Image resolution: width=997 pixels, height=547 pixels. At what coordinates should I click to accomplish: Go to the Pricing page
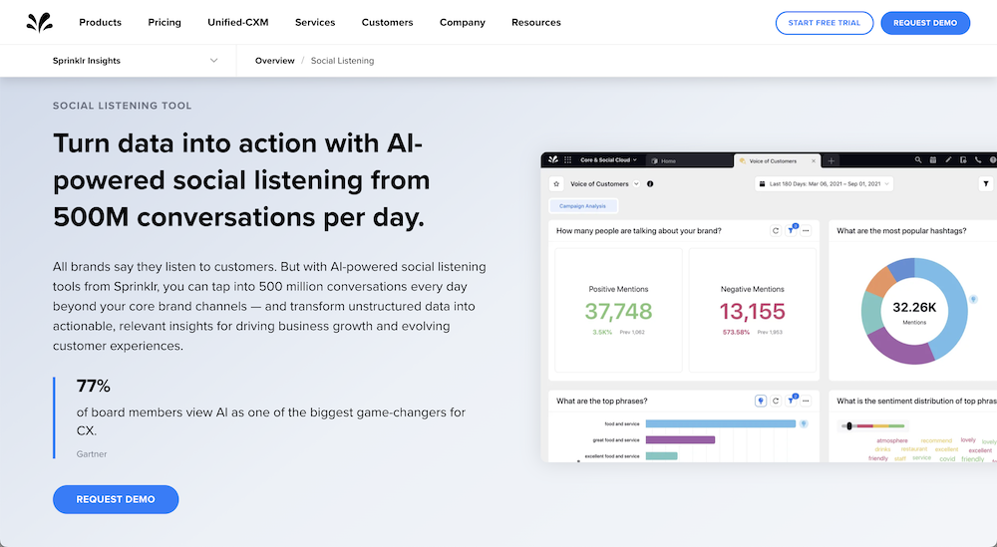(x=165, y=22)
